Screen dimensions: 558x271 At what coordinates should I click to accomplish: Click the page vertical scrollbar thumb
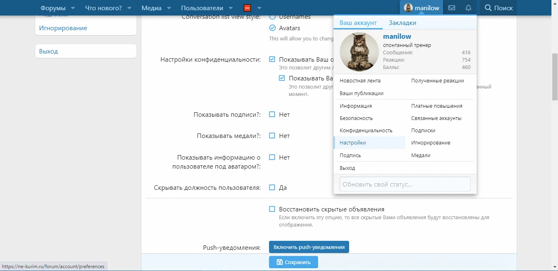coord(554,76)
